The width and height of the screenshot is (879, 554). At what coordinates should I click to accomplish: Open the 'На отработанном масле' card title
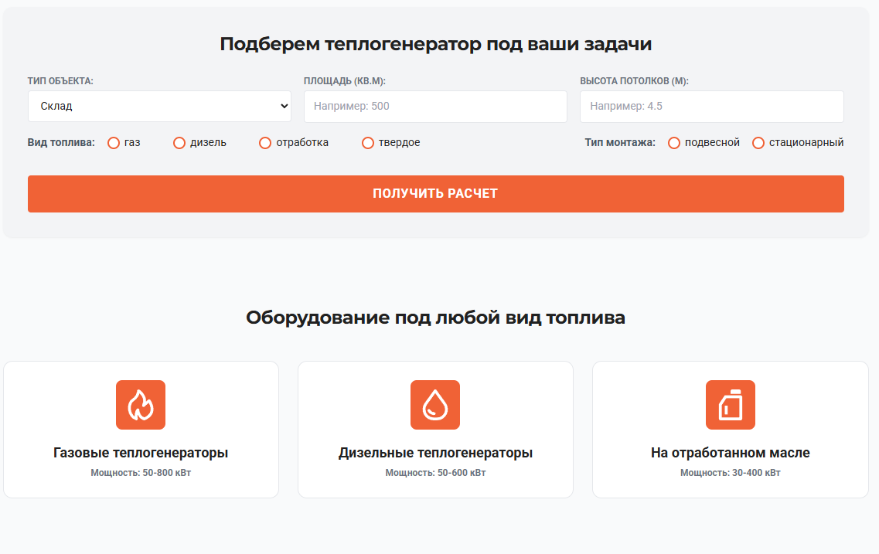tap(731, 453)
